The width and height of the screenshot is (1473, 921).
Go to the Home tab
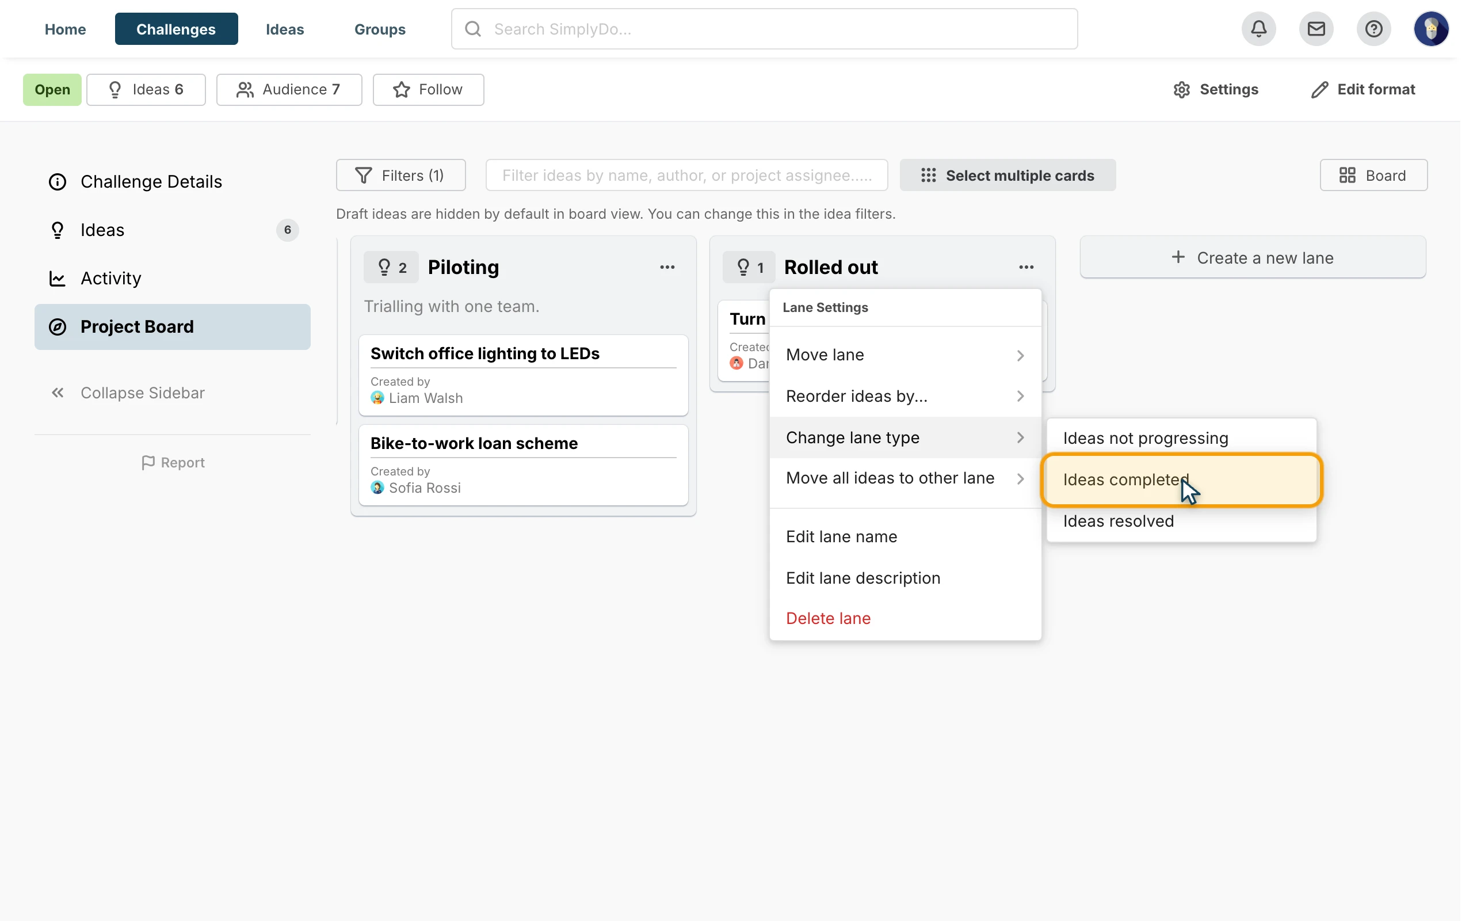(x=65, y=29)
